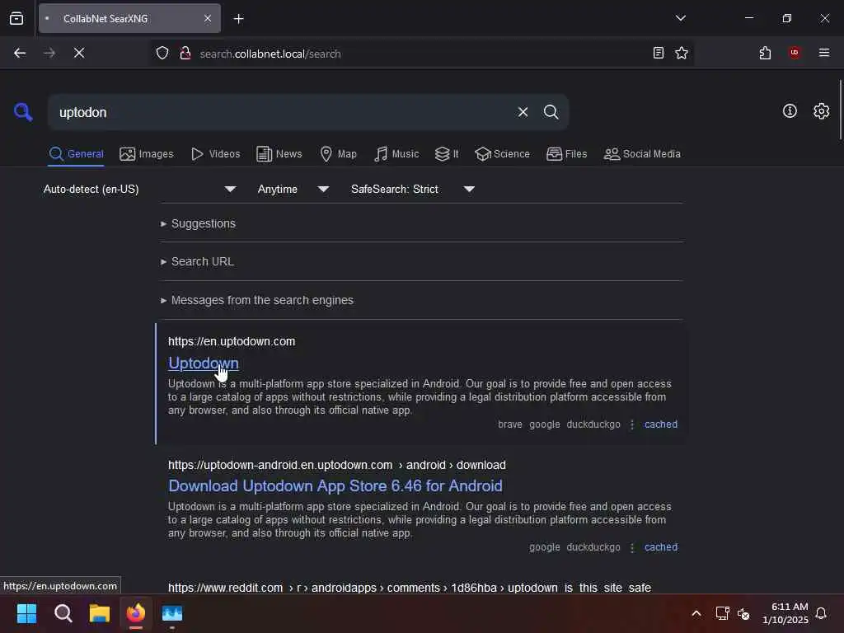Viewport: 844px width, 633px height.
Task: Open the SafeSearch: Strict dropdown
Action: coord(412,189)
